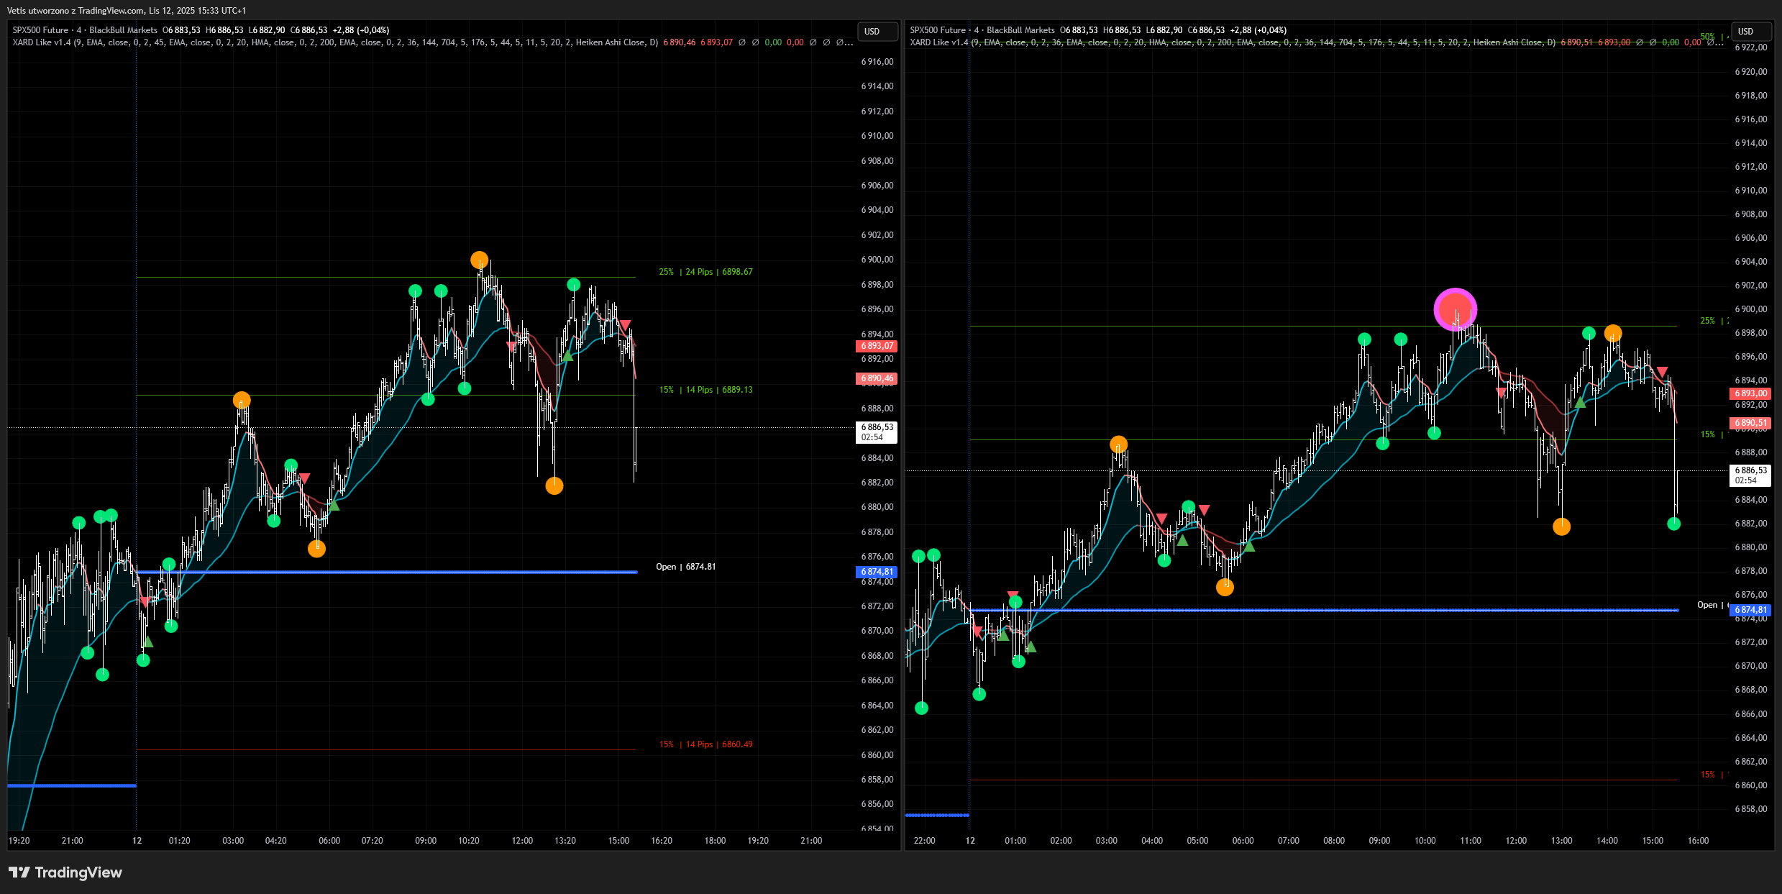Click the TradingView logo at bottom left
Image resolution: width=1782 pixels, height=894 pixels.
click(x=65, y=872)
